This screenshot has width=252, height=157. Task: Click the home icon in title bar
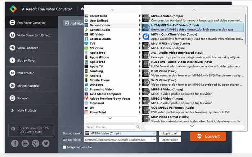pyautogui.click(x=82, y=9)
